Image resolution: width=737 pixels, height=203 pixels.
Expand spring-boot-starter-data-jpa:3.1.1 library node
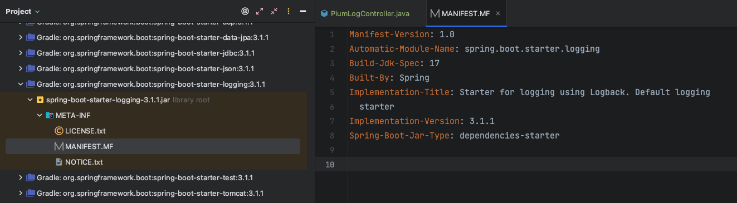click(21, 38)
